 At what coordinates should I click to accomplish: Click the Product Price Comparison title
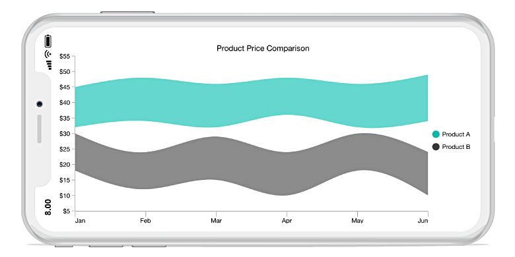(263, 49)
